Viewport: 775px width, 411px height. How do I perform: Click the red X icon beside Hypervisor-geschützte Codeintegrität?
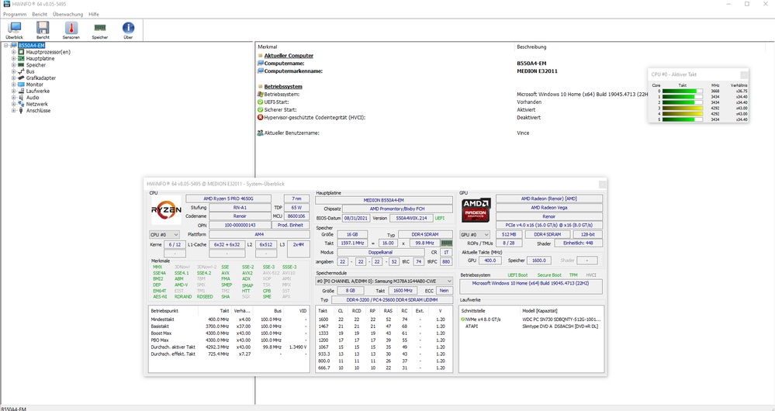tap(261, 118)
